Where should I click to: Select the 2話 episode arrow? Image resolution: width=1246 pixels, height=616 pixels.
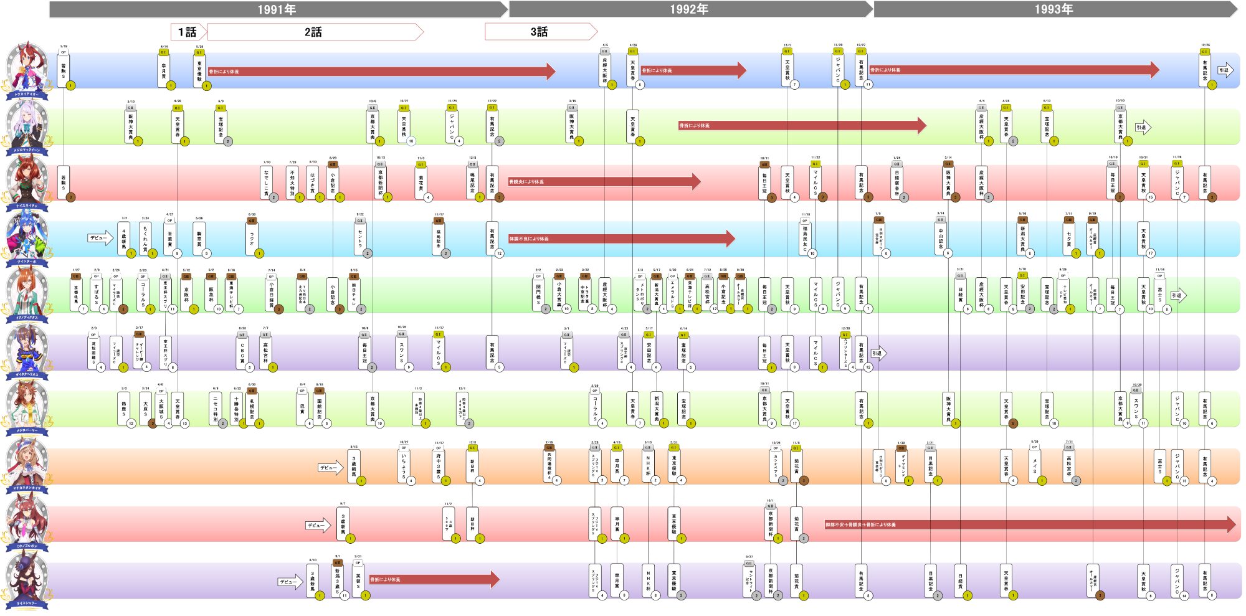(x=315, y=32)
